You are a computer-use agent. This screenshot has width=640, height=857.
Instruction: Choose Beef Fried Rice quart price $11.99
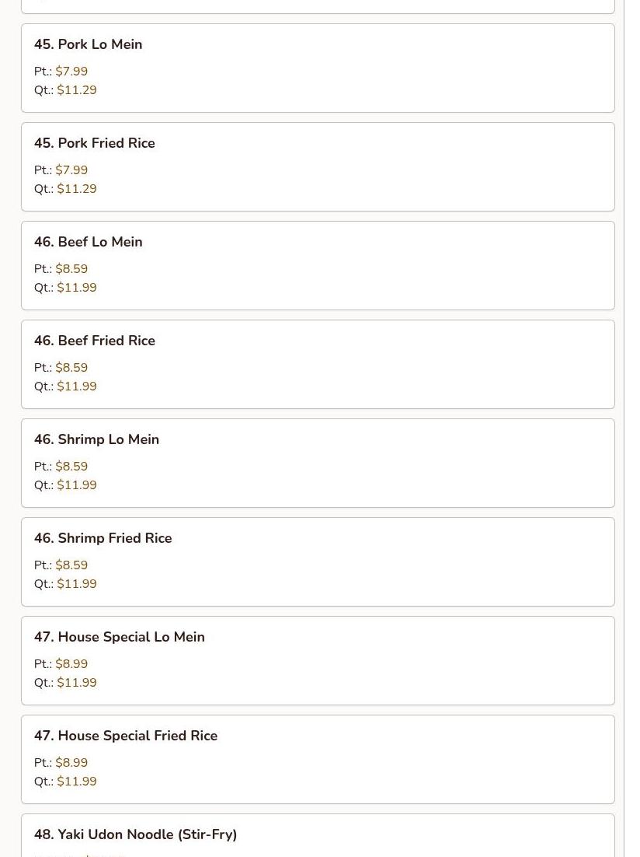click(x=77, y=387)
